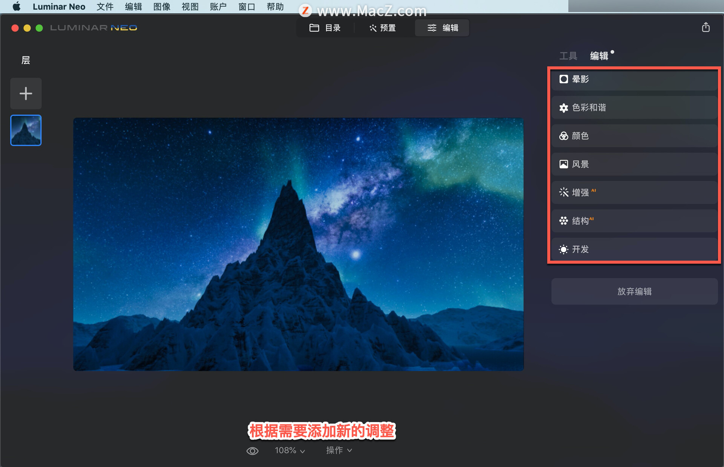
Task: Click the edit sliders icon
Action: (432, 28)
